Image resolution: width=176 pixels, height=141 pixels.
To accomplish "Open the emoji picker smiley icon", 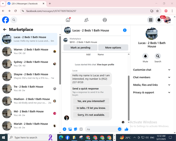I will [x=120, y=129].
